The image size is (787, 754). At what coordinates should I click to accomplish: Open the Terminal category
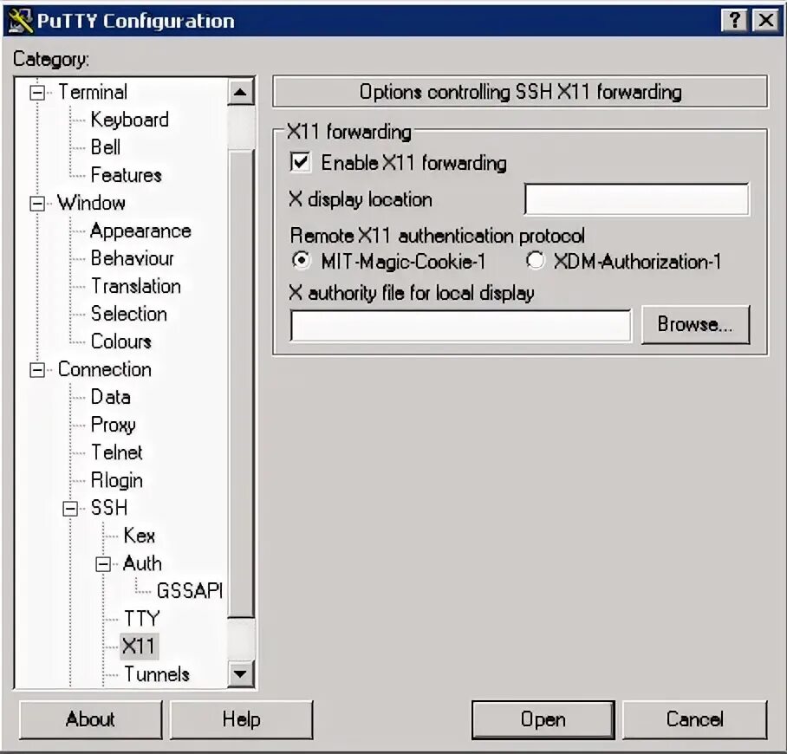(x=93, y=93)
